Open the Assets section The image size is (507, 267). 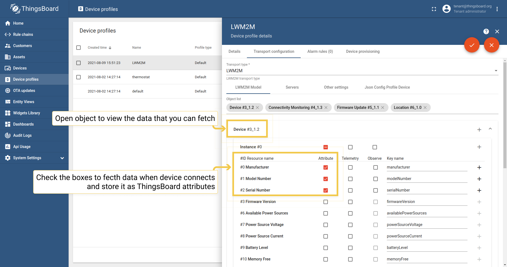pyautogui.click(x=34, y=57)
